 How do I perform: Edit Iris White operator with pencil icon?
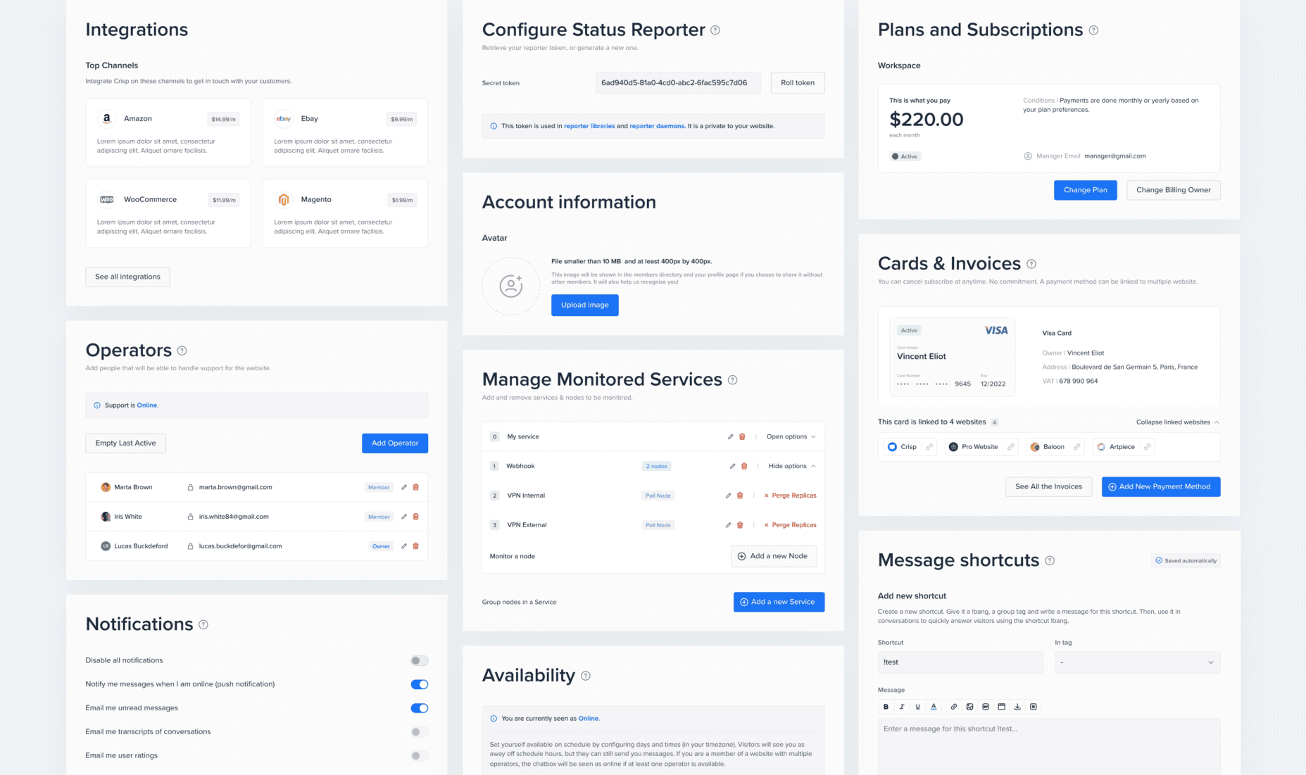(x=404, y=517)
